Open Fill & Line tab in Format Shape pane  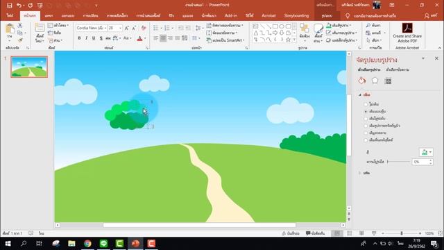point(362,81)
